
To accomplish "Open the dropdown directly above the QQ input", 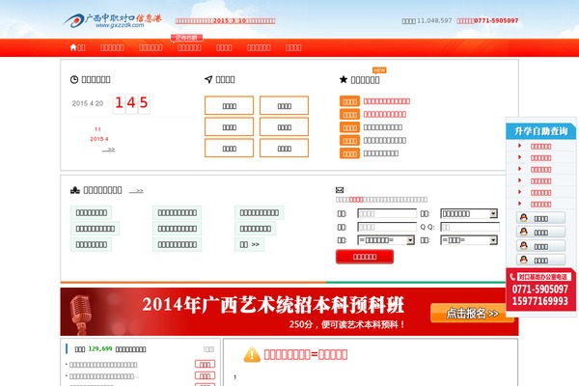I will tap(469, 213).
